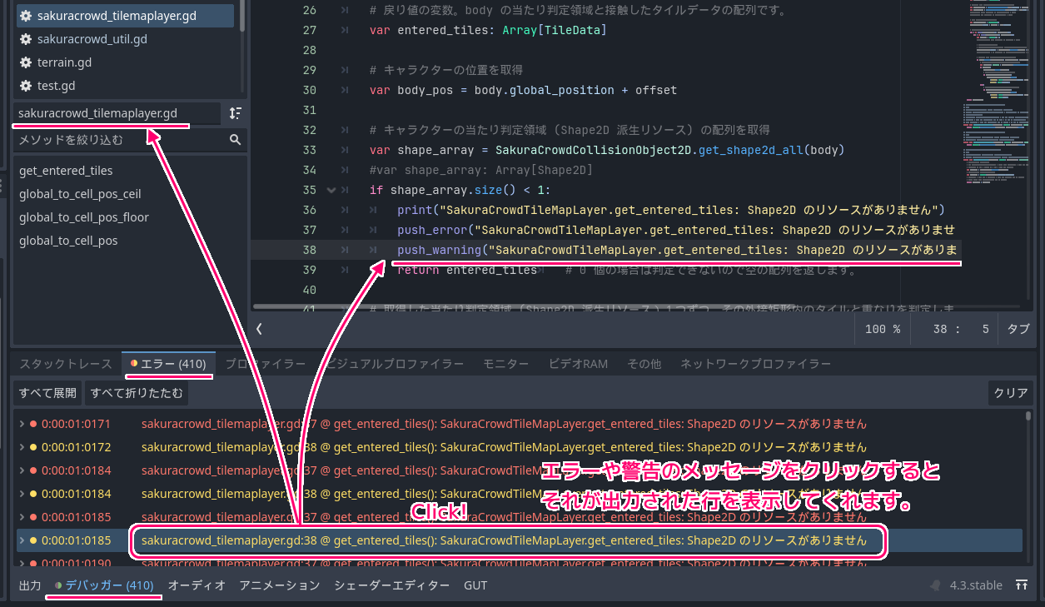This screenshot has width=1045, height=607.
Task: Expand the 0:00:01:0172 warning entry
Action: pyautogui.click(x=22, y=447)
